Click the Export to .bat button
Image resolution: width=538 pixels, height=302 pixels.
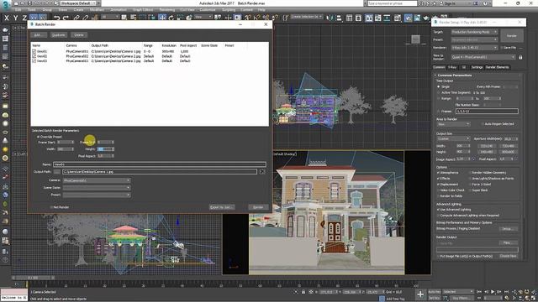(x=222, y=207)
